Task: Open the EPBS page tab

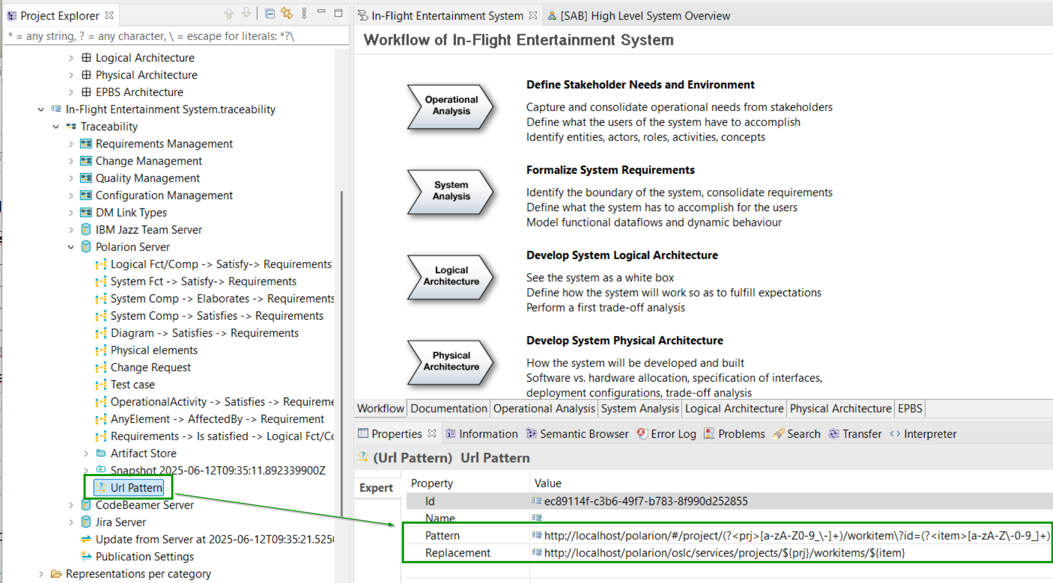Action: 910,408
